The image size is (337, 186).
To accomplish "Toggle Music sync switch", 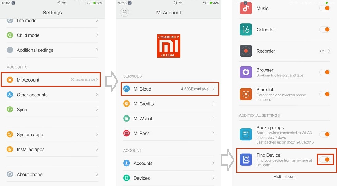I will pyautogui.click(x=325, y=8).
